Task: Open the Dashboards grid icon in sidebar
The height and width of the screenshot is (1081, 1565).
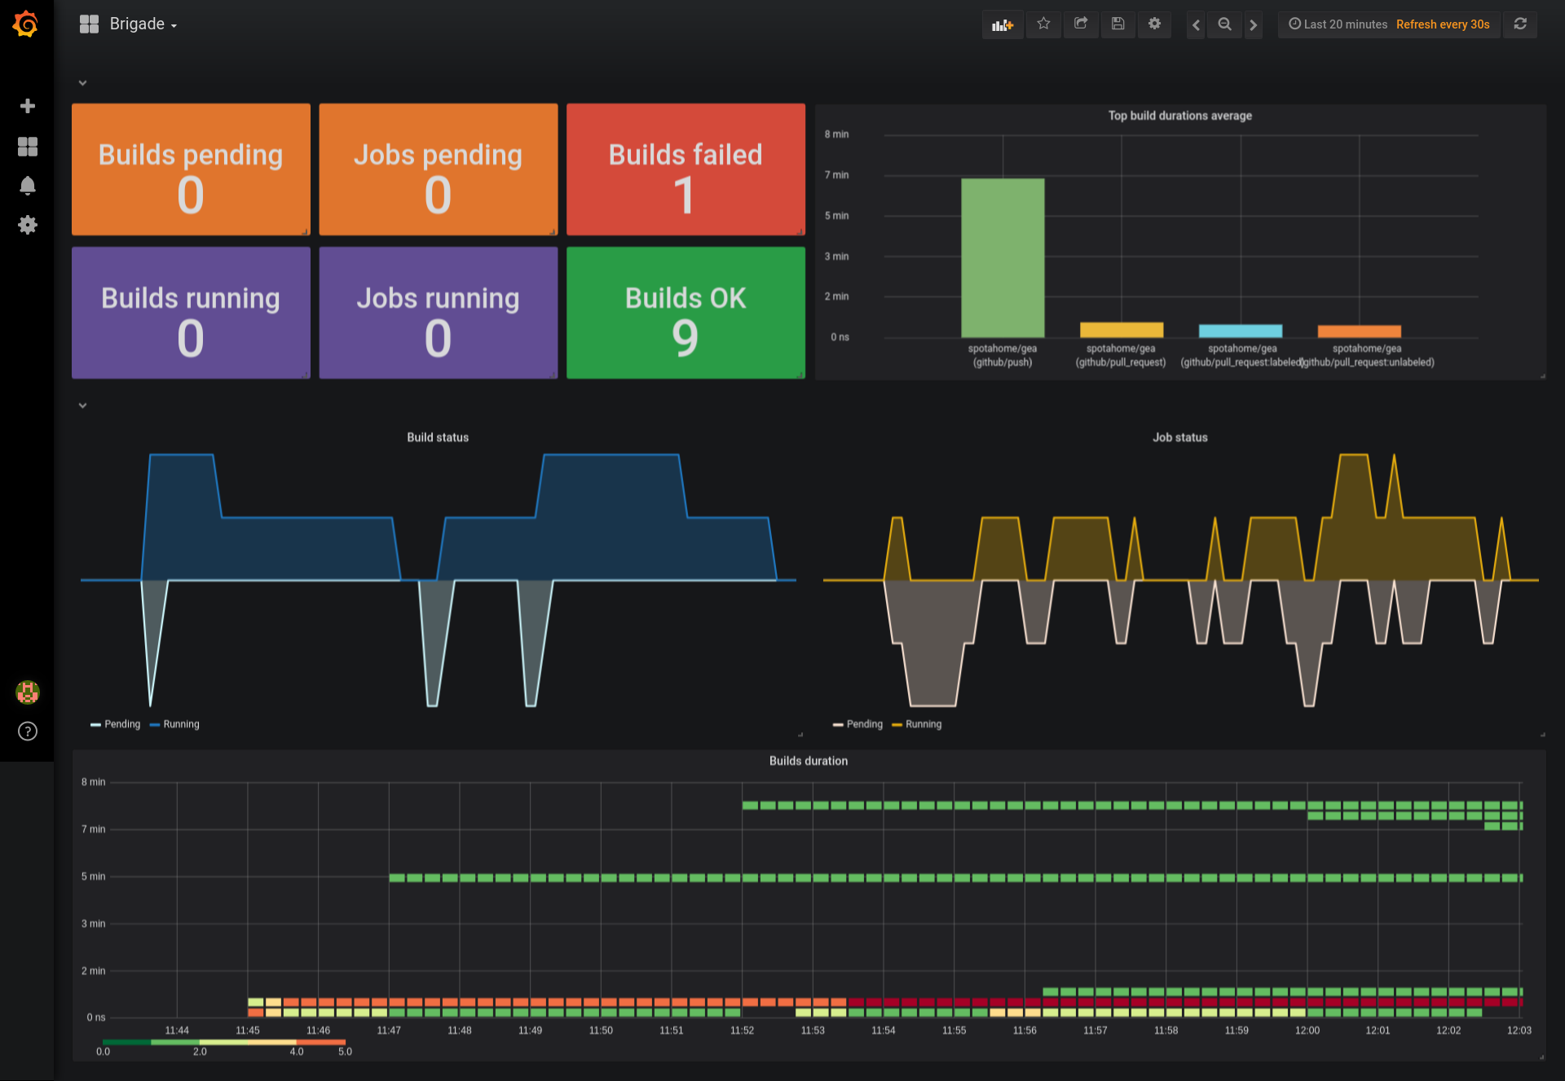Action: (28, 147)
